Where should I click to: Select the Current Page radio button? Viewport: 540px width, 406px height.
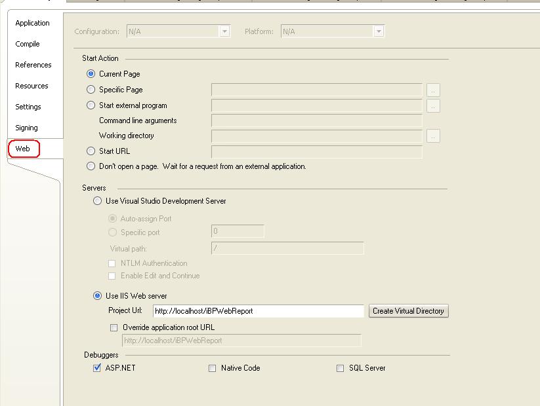[91, 73]
